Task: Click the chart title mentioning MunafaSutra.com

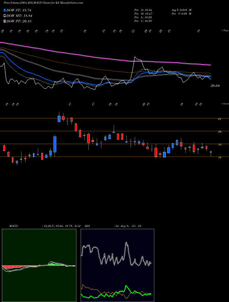Action: point(44,3)
